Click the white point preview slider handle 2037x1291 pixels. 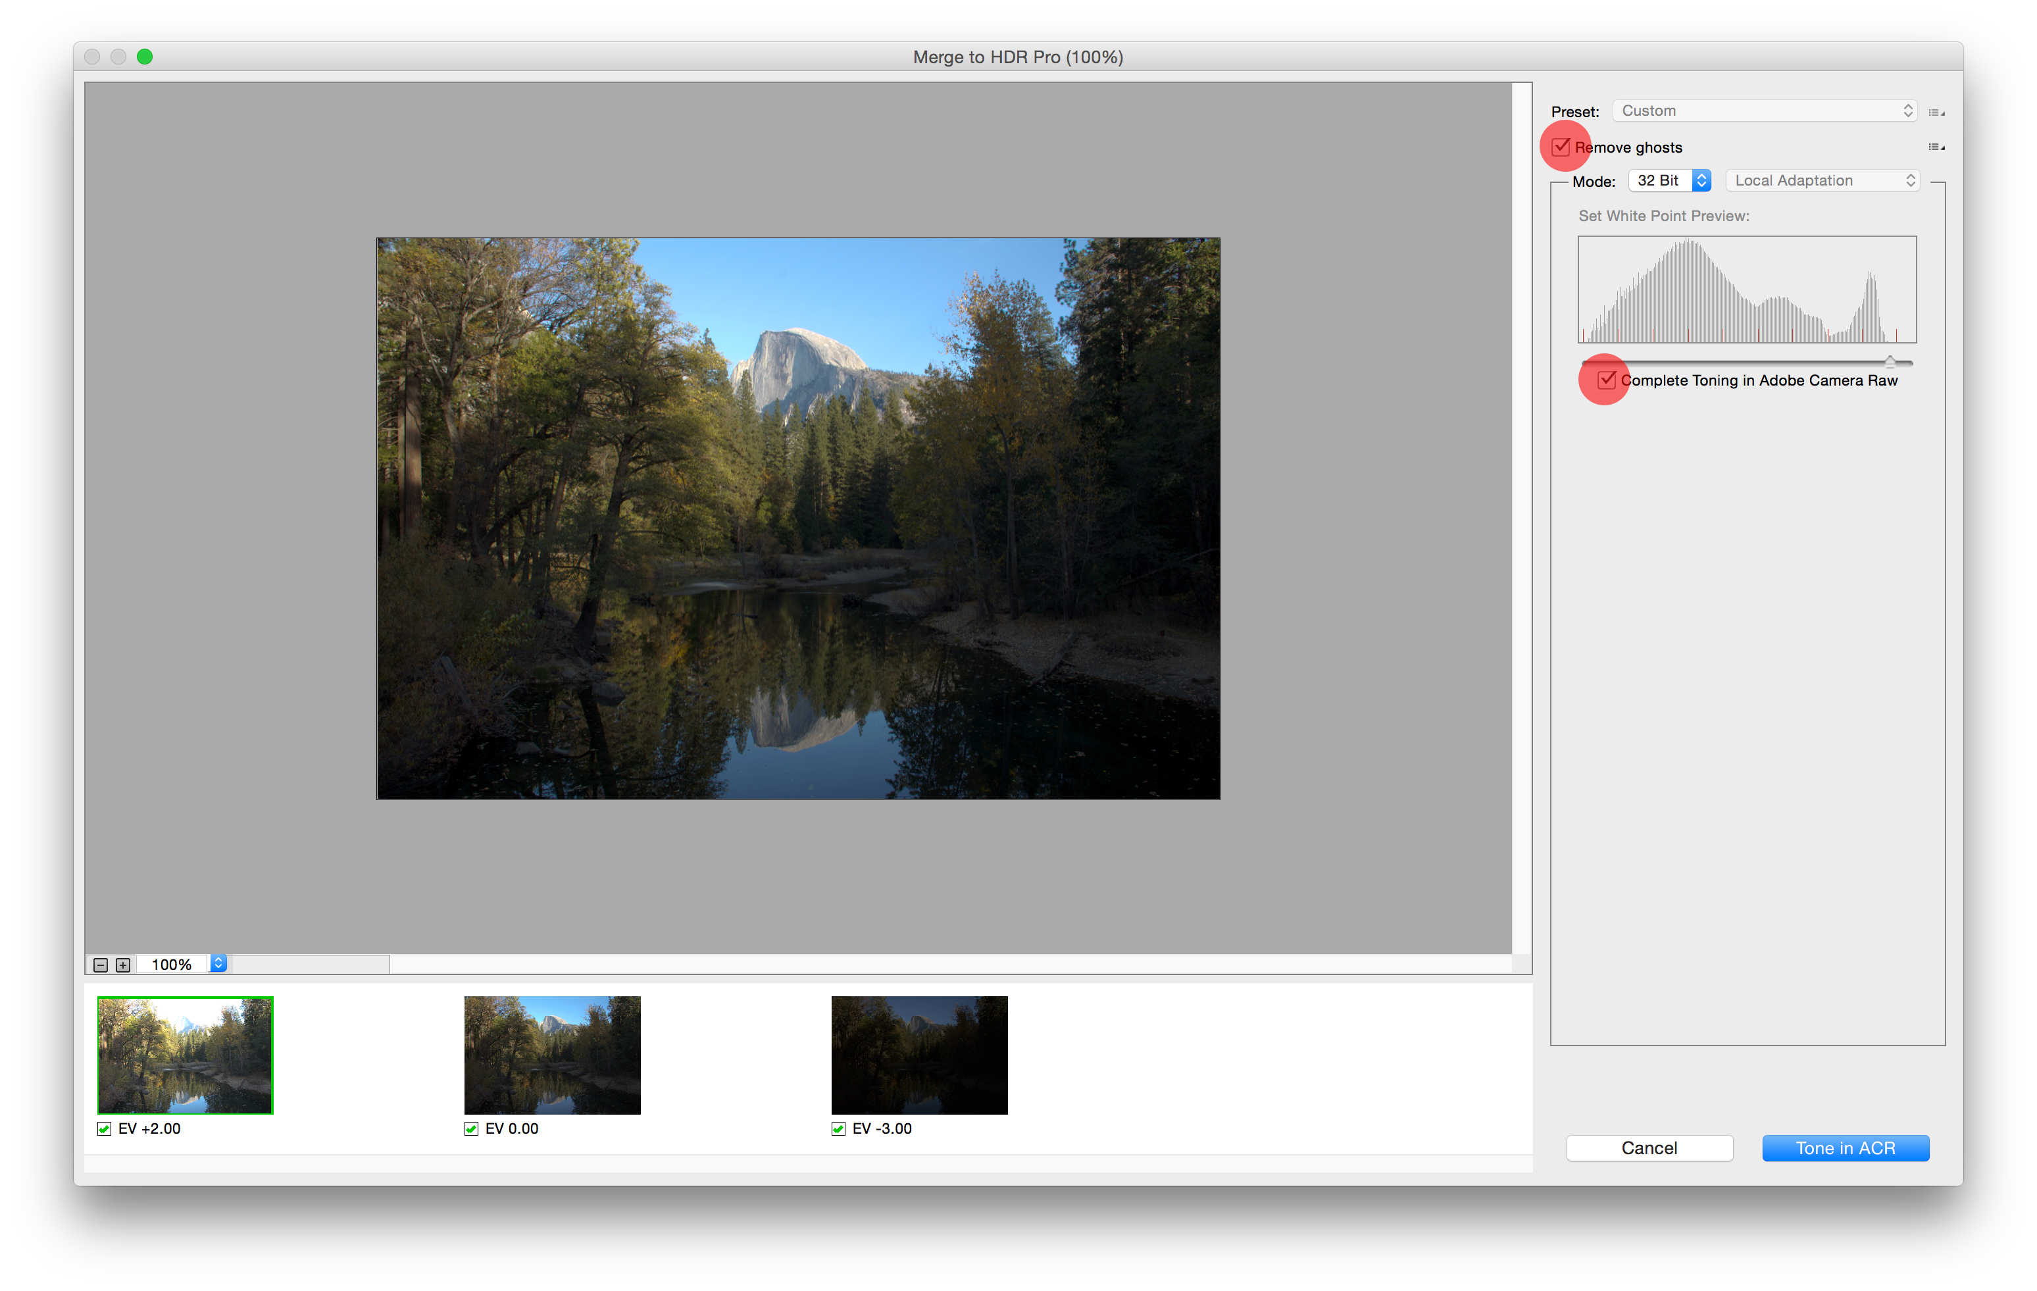pyautogui.click(x=1890, y=362)
